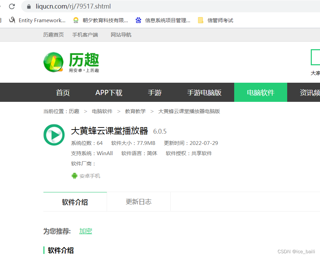The width and height of the screenshot is (320, 257).
Task: Open 电脑软件 highlighted navigation item
Action: click(x=261, y=93)
